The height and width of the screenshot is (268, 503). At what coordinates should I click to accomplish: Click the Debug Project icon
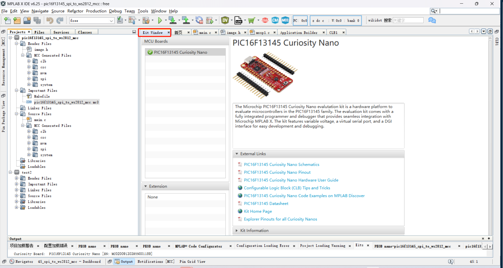(210, 20)
